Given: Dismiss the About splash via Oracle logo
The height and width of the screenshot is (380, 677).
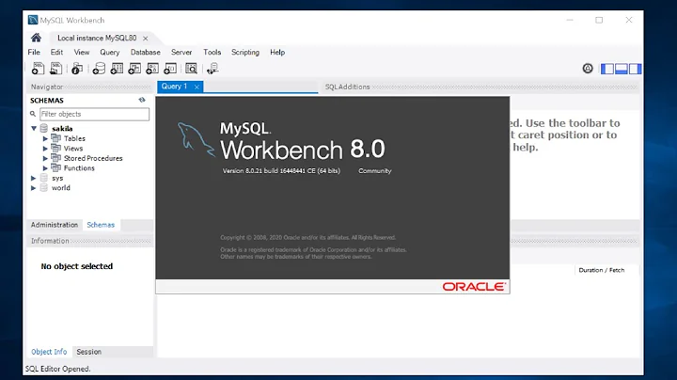Looking at the screenshot, I should 474,287.
